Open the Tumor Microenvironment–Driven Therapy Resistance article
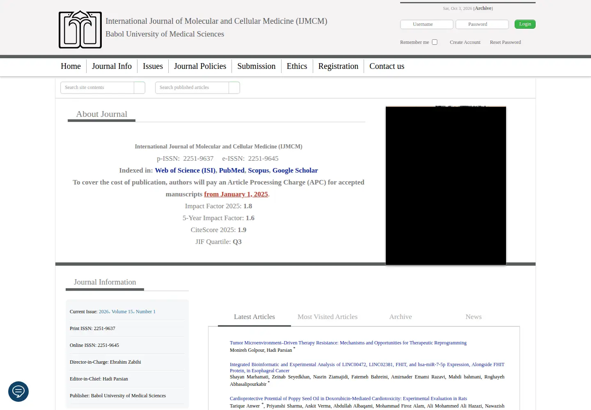 tap(348, 343)
